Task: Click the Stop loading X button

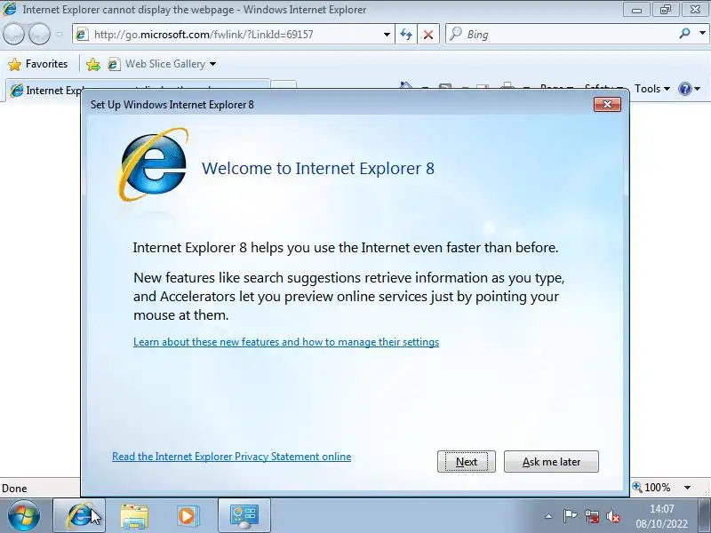Action: [x=428, y=35]
